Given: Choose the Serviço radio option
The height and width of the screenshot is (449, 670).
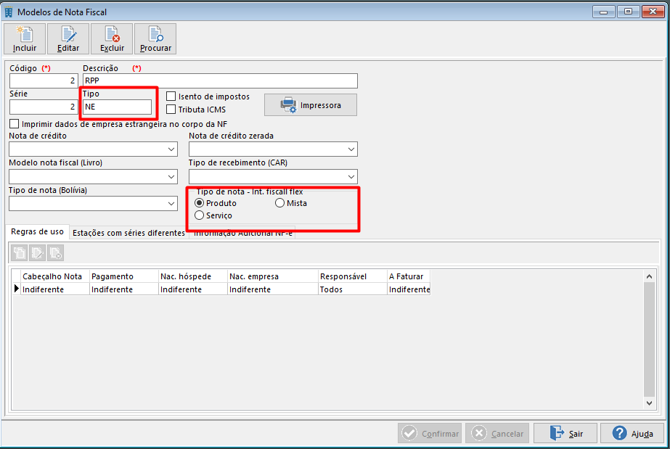Looking at the screenshot, I should point(199,215).
